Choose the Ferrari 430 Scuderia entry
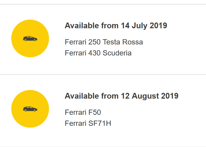206x147 pixels. click(x=98, y=53)
